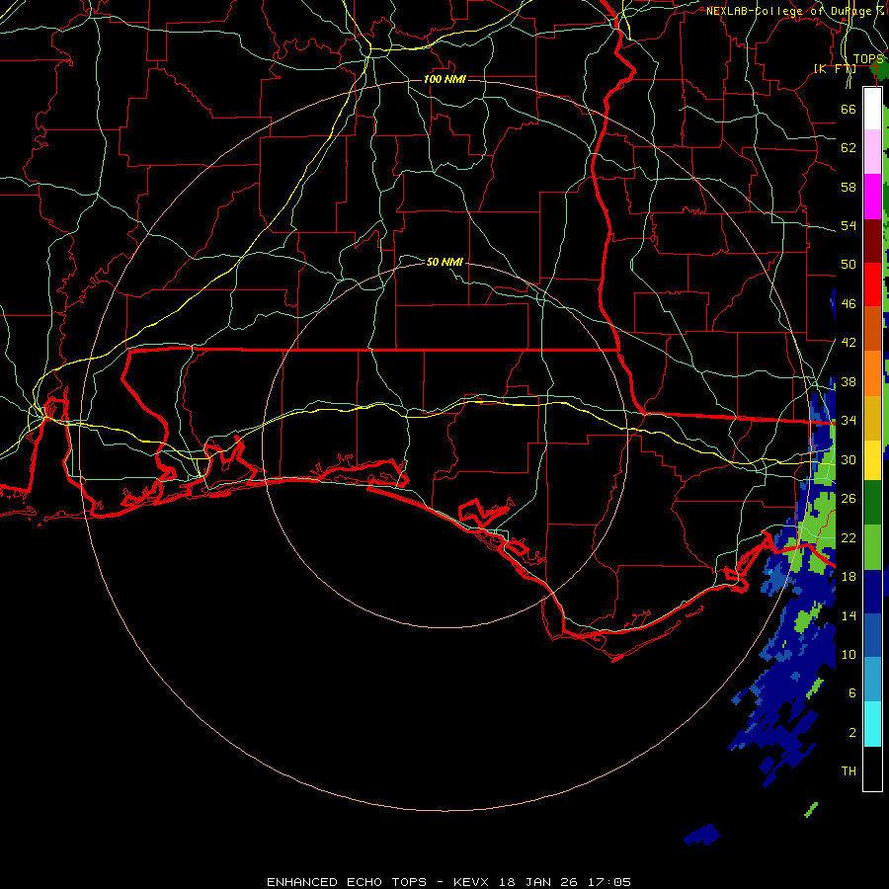Click the '18' legend value
This screenshot has height=889, width=889.
[849, 577]
